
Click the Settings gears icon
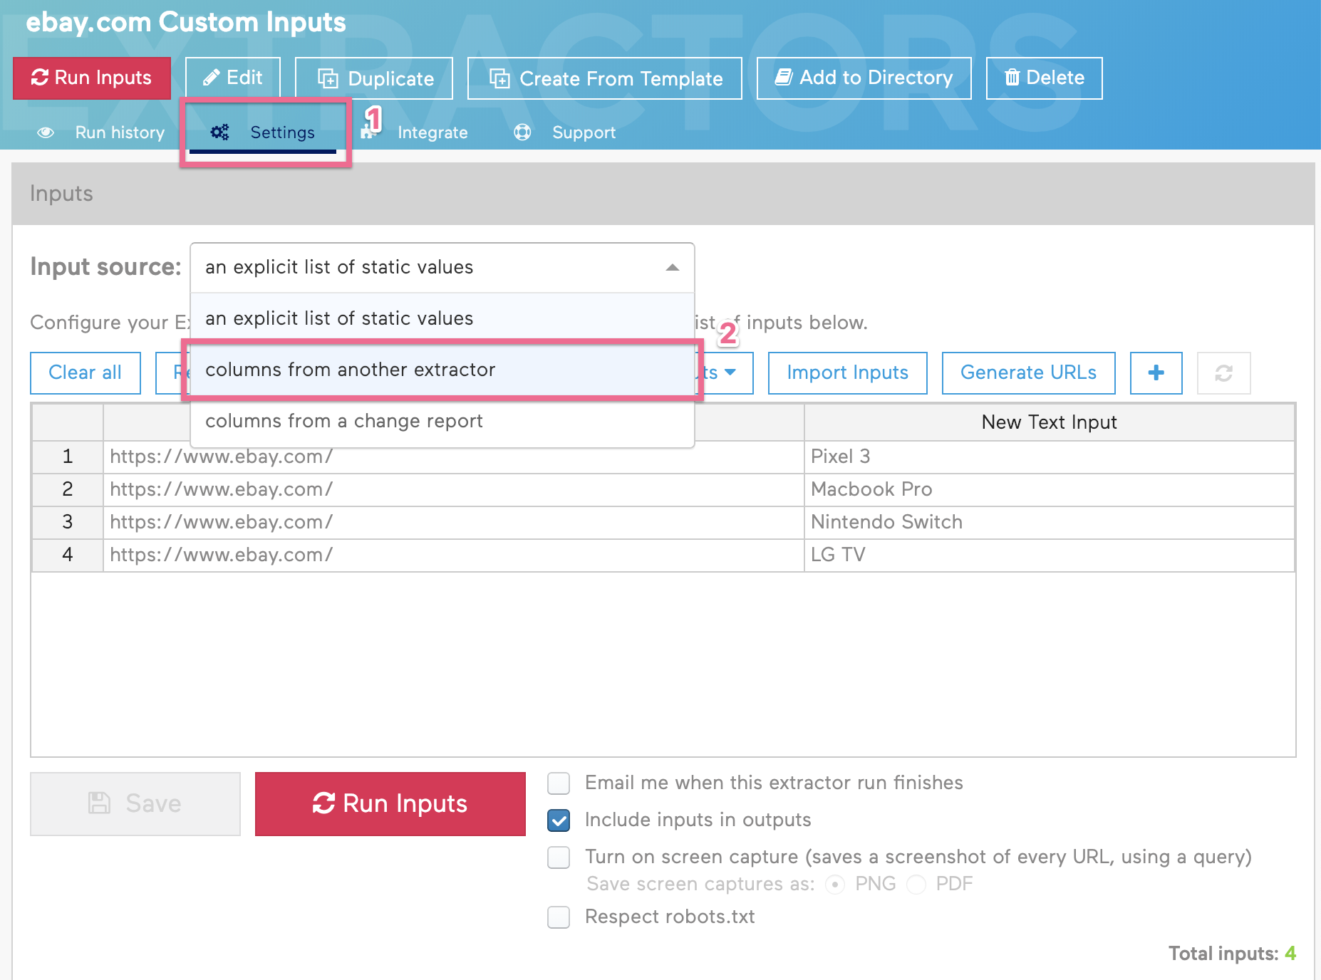pyautogui.click(x=219, y=132)
